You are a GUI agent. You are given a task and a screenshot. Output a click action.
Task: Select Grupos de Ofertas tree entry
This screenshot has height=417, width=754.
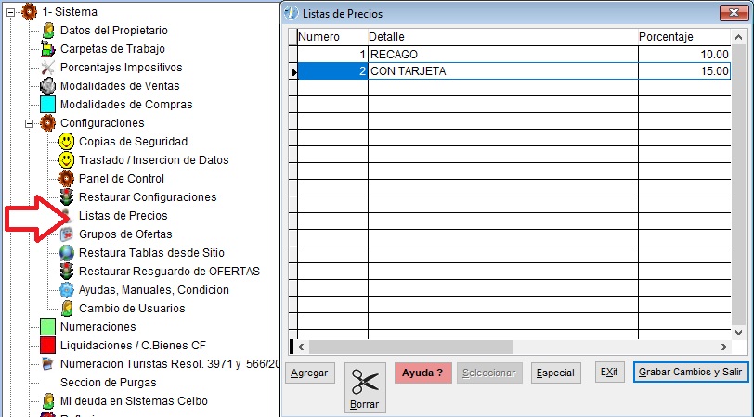pyautogui.click(x=124, y=234)
